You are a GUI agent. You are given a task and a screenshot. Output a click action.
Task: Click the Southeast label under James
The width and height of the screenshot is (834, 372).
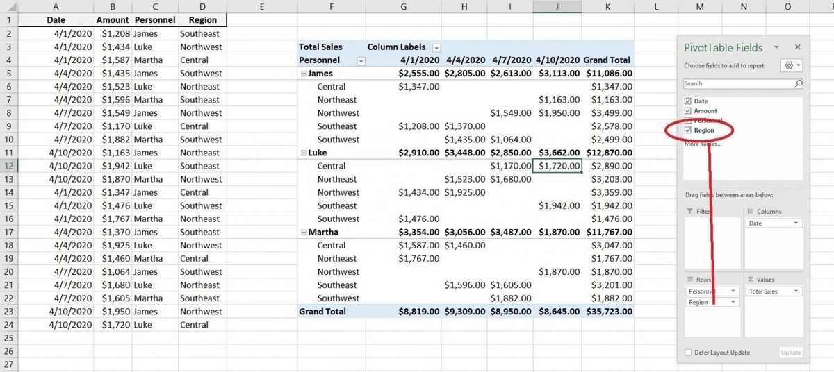337,126
